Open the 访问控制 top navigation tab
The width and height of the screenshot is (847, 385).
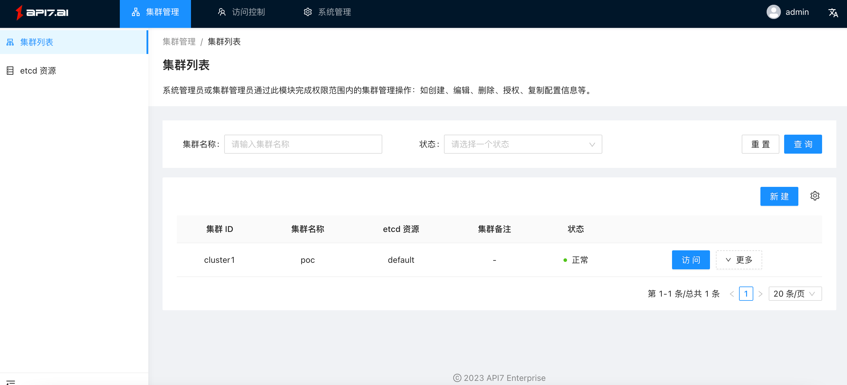pyautogui.click(x=241, y=12)
